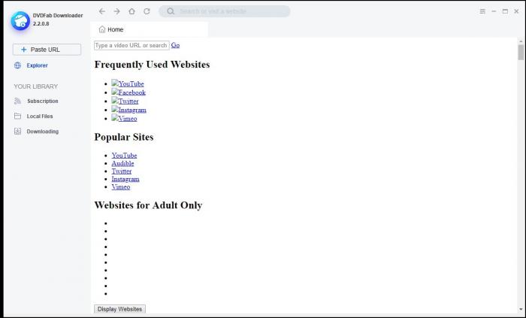Screen dimensions: 526x318
Task: Close the DVDFab Downloader window
Action: pos(517,11)
